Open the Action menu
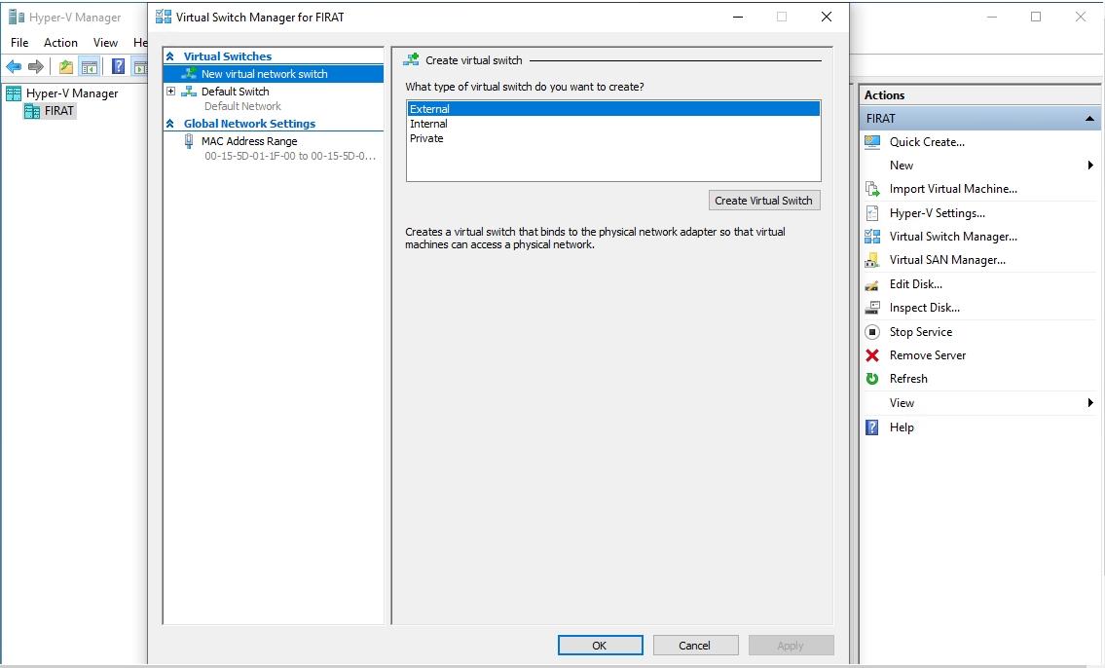The height and width of the screenshot is (668, 1105). tap(60, 42)
